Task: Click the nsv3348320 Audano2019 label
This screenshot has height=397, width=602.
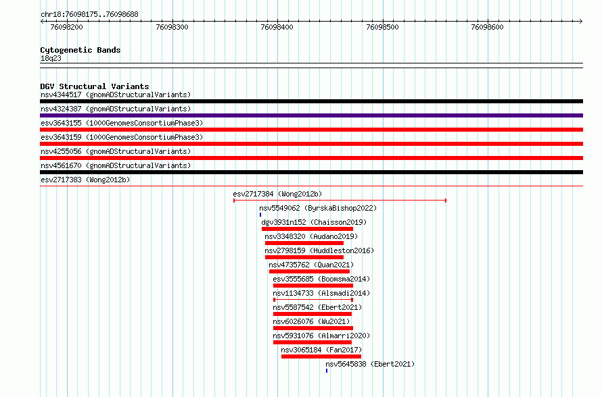Action: point(311,236)
